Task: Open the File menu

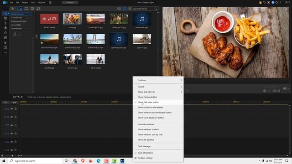Action: pos(11,3)
